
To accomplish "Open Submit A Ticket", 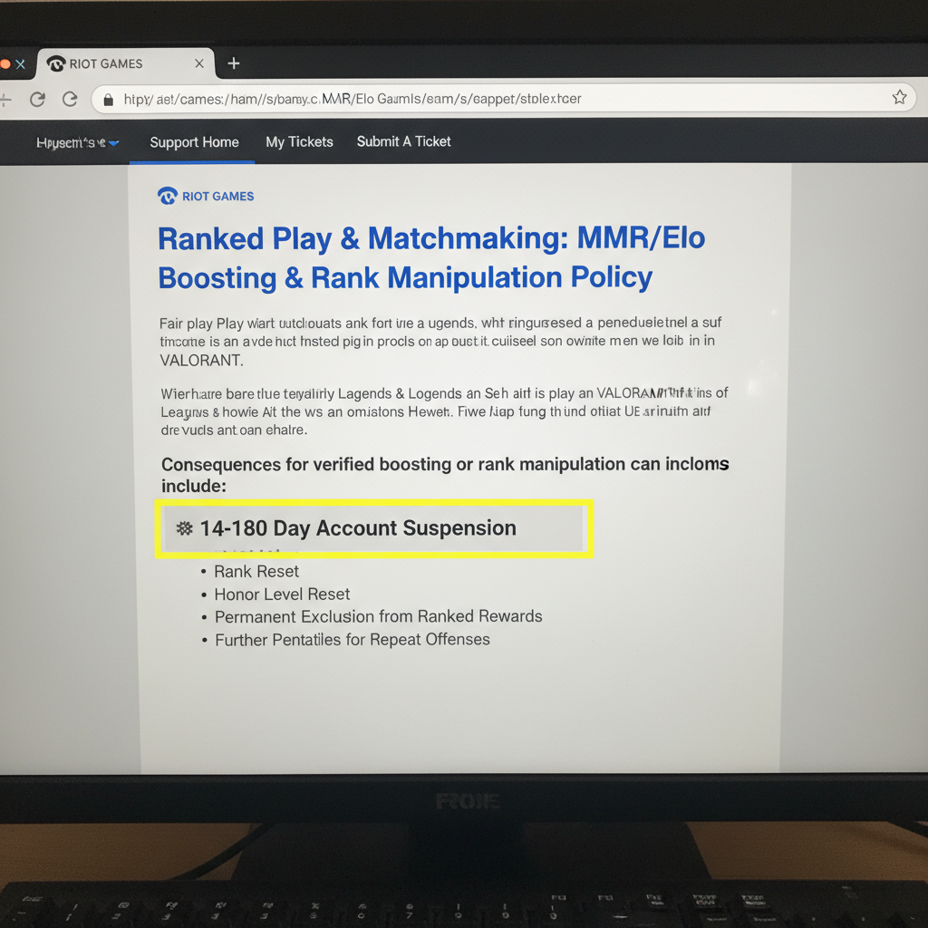I will coord(403,141).
